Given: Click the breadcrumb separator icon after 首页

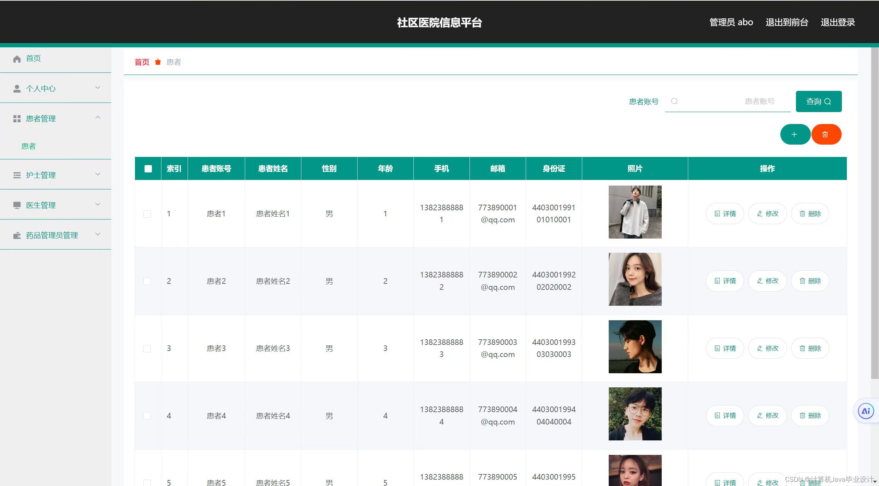Looking at the screenshot, I should coord(158,62).
